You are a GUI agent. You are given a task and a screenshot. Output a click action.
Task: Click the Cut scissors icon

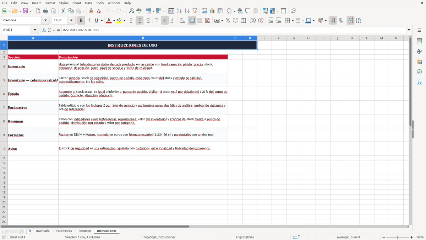coord(63,11)
